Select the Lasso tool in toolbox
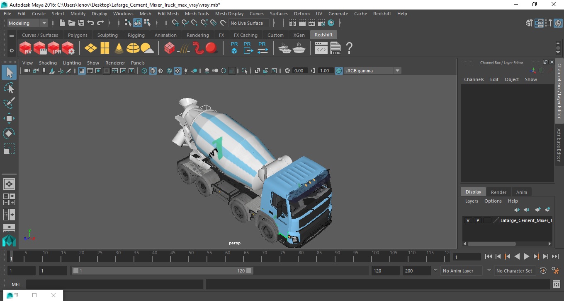The height and width of the screenshot is (301, 564). click(9, 88)
